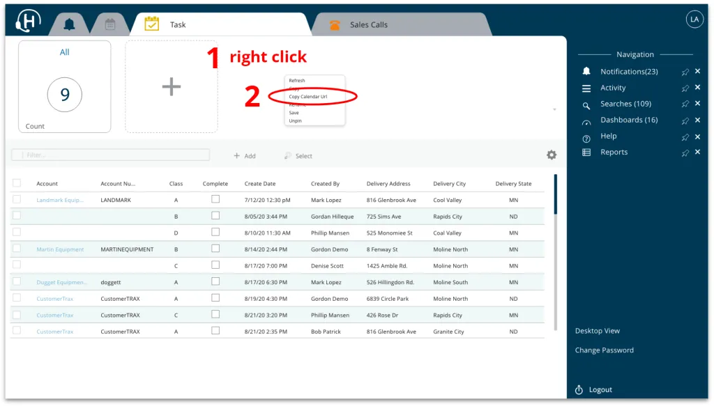Open the notifications bell tab
Screen dimensions: 714x406
point(69,24)
